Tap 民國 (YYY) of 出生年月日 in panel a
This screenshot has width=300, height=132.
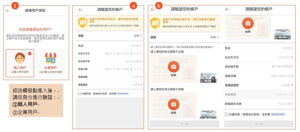tap(110, 54)
